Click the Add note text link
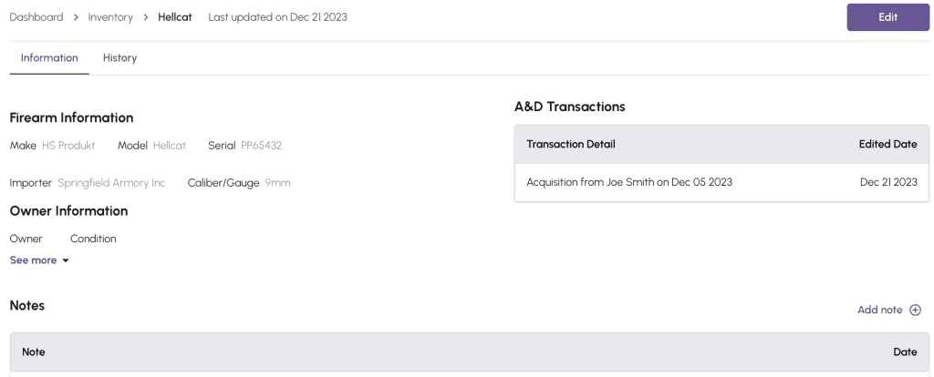This screenshot has width=934, height=377. (879, 310)
